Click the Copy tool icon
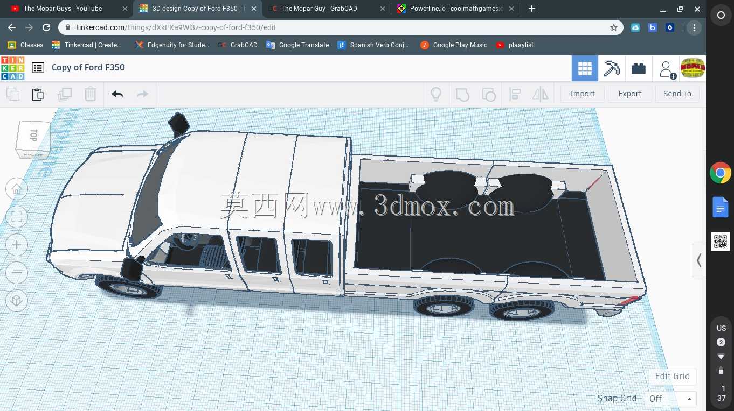This screenshot has width=734, height=411. coord(13,94)
